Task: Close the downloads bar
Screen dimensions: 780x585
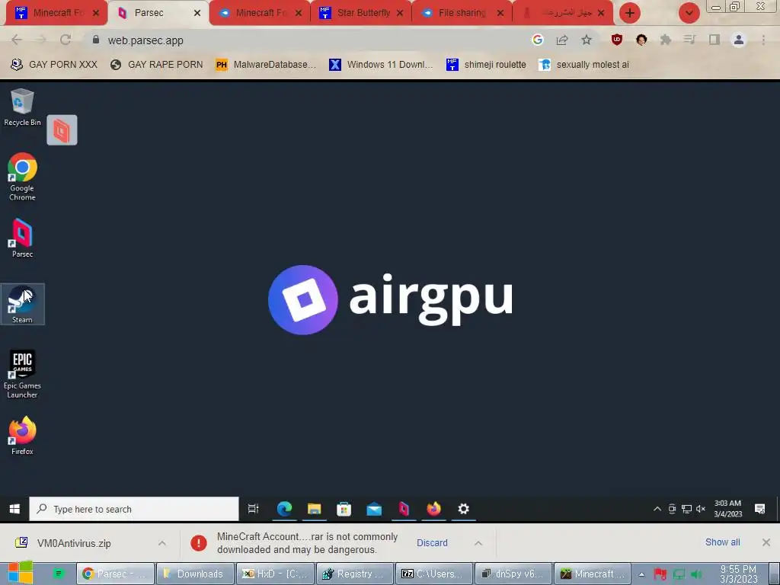Action: pyautogui.click(x=766, y=542)
